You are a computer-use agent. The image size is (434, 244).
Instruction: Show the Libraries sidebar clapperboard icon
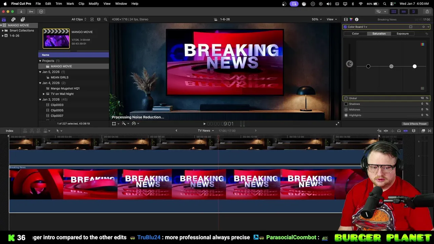(x=4, y=19)
